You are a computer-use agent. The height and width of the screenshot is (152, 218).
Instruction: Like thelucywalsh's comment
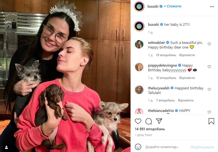pyautogui.click(x=209, y=89)
